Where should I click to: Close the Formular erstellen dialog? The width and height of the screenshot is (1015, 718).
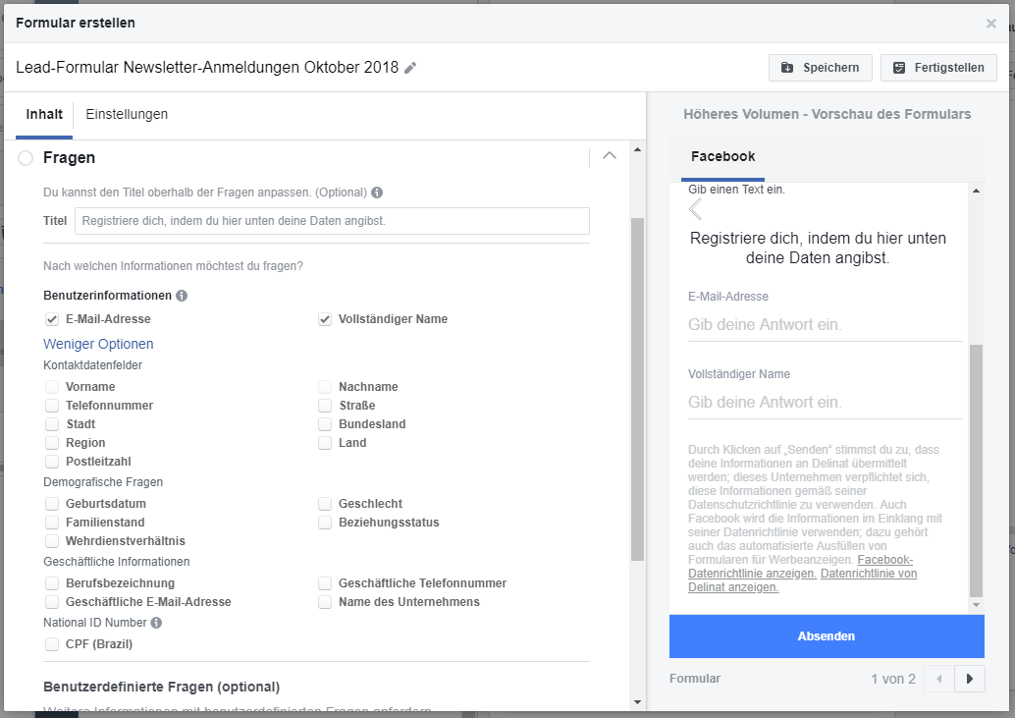coord(991,24)
